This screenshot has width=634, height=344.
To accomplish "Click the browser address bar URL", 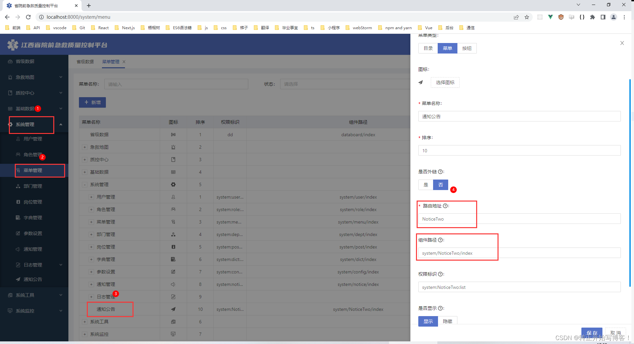I will [78, 17].
